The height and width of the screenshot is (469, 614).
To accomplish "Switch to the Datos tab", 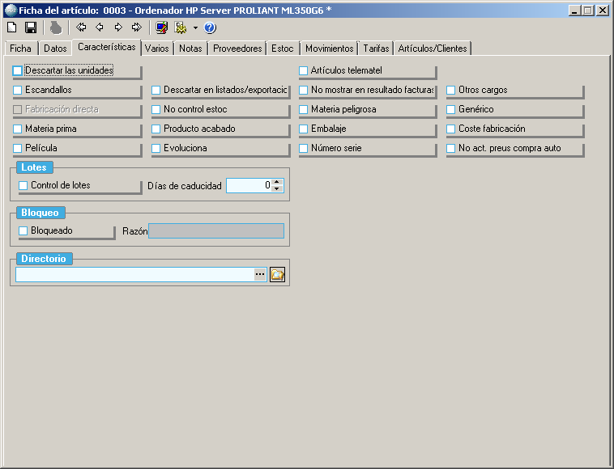I will [x=55, y=49].
